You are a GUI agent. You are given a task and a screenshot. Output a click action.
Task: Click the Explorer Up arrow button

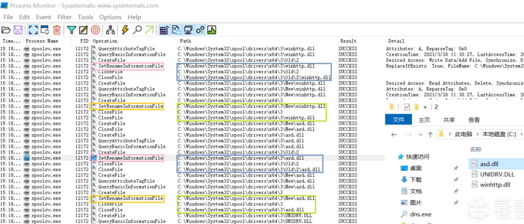(x=430, y=134)
